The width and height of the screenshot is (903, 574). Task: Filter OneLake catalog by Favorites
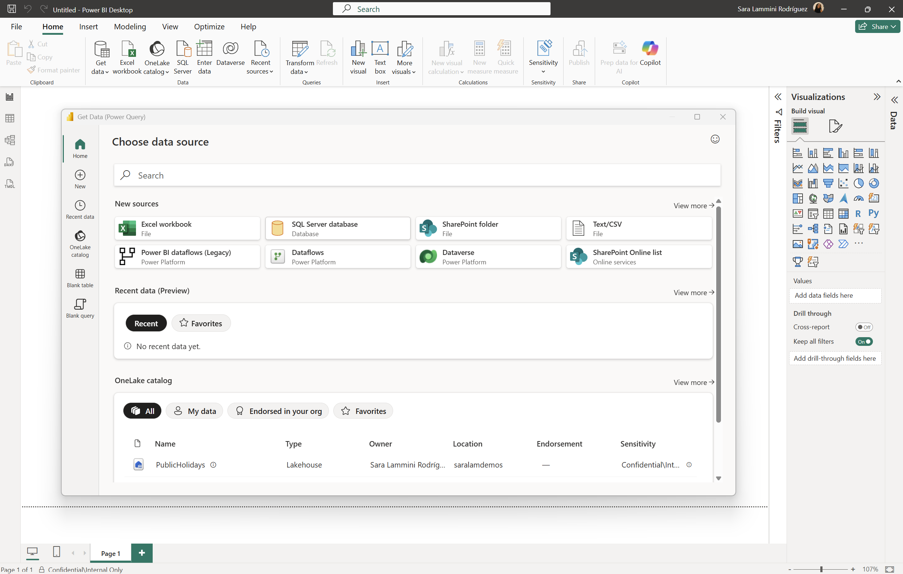(x=363, y=411)
